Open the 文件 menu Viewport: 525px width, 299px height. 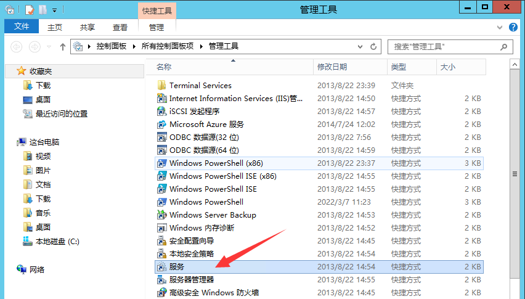pyautogui.click(x=22, y=27)
